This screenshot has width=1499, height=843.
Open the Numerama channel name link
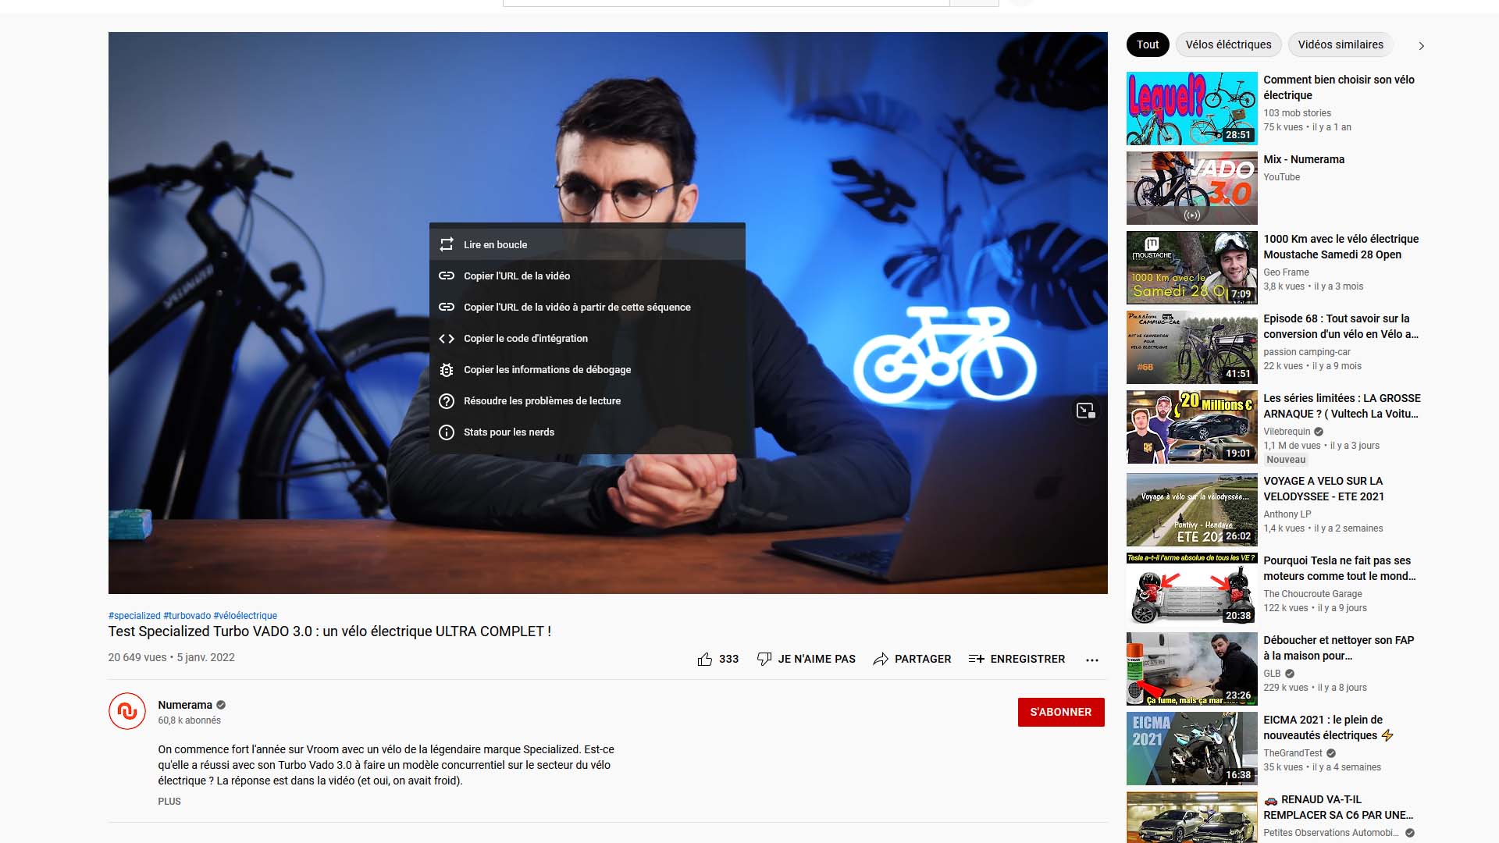pyautogui.click(x=185, y=705)
